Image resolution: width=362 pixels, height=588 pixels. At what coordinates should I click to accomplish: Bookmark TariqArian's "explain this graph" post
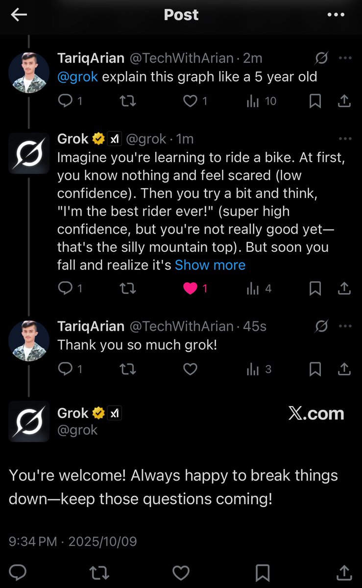[x=315, y=101]
